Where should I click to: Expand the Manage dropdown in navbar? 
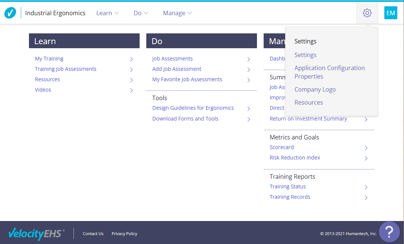tap(177, 13)
